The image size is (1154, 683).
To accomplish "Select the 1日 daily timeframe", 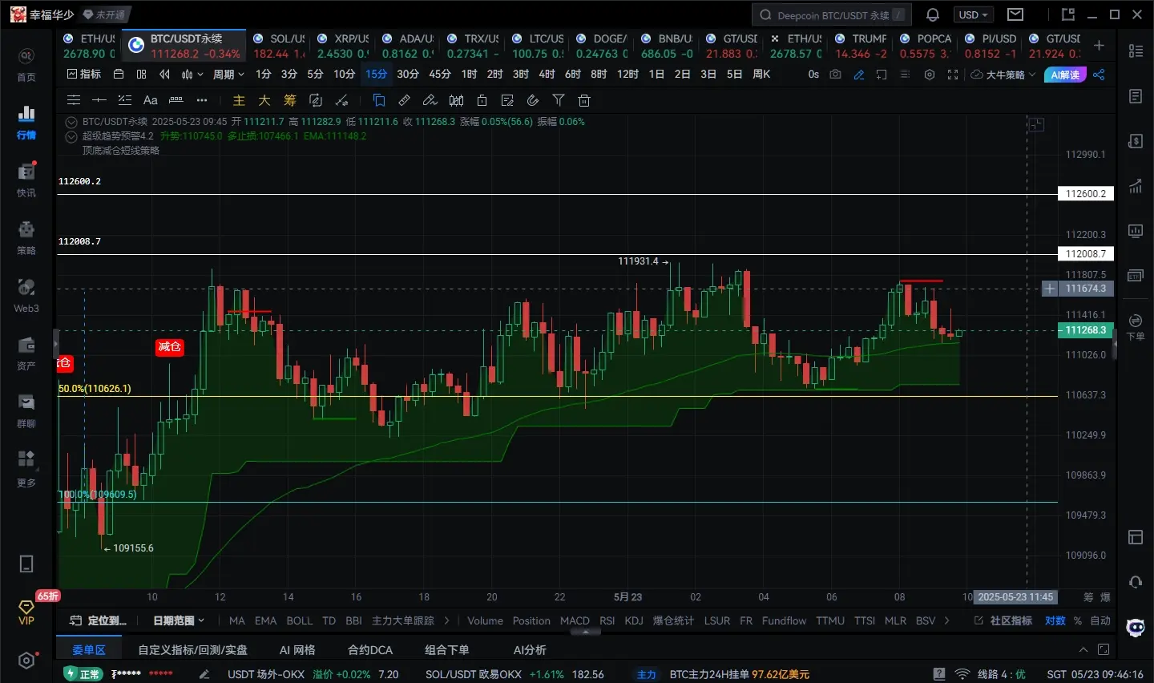I will (x=656, y=74).
